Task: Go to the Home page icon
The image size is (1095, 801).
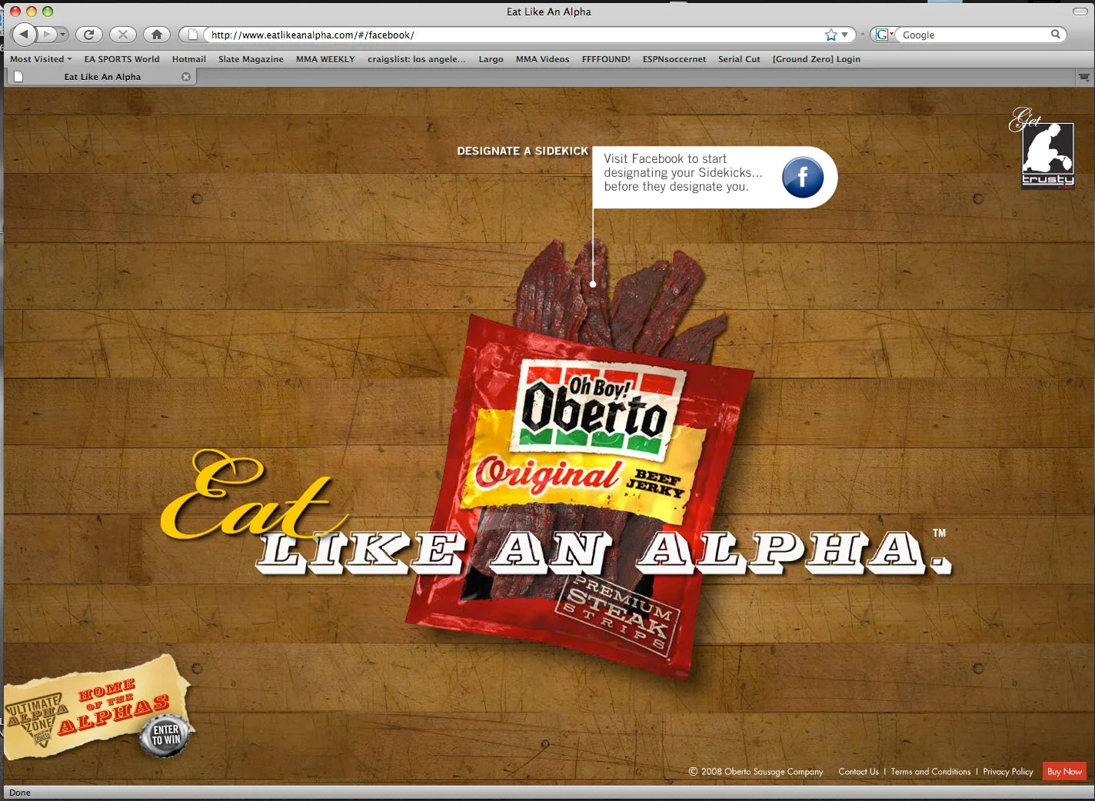Action: tap(157, 35)
